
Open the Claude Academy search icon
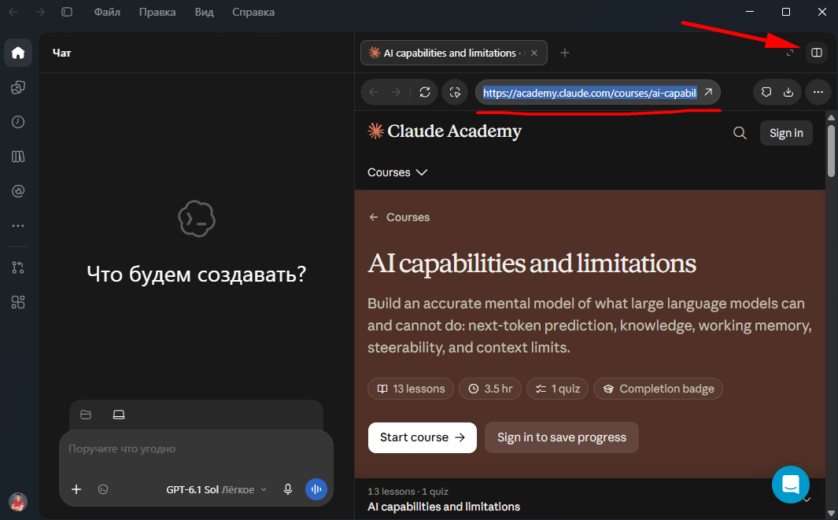click(740, 133)
